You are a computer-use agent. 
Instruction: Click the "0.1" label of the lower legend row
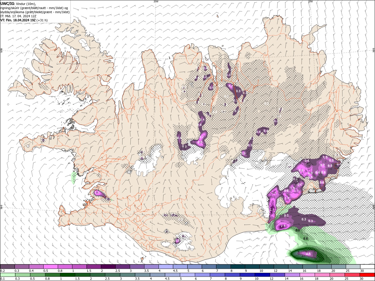(3, 279)
